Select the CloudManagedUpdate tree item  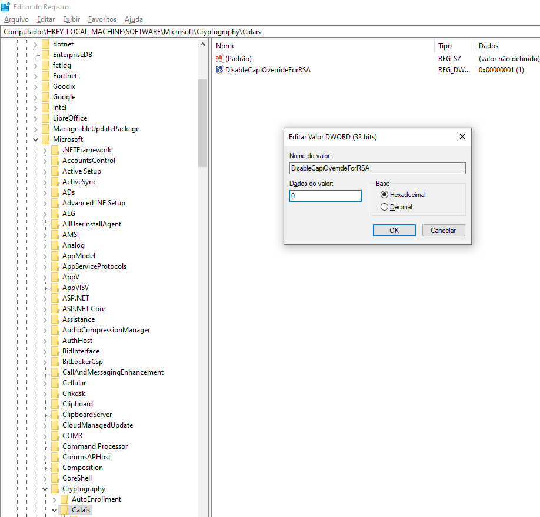click(98, 425)
